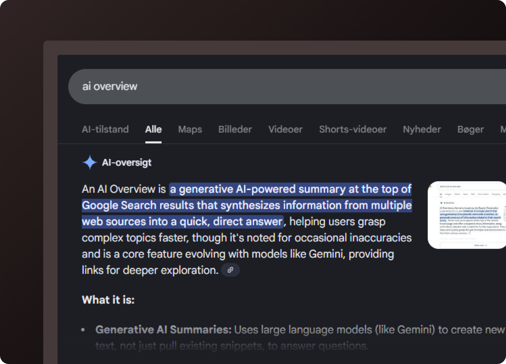This screenshot has width=506, height=364.
Task: Switch to the AI-tilstand tab
Action: point(105,129)
